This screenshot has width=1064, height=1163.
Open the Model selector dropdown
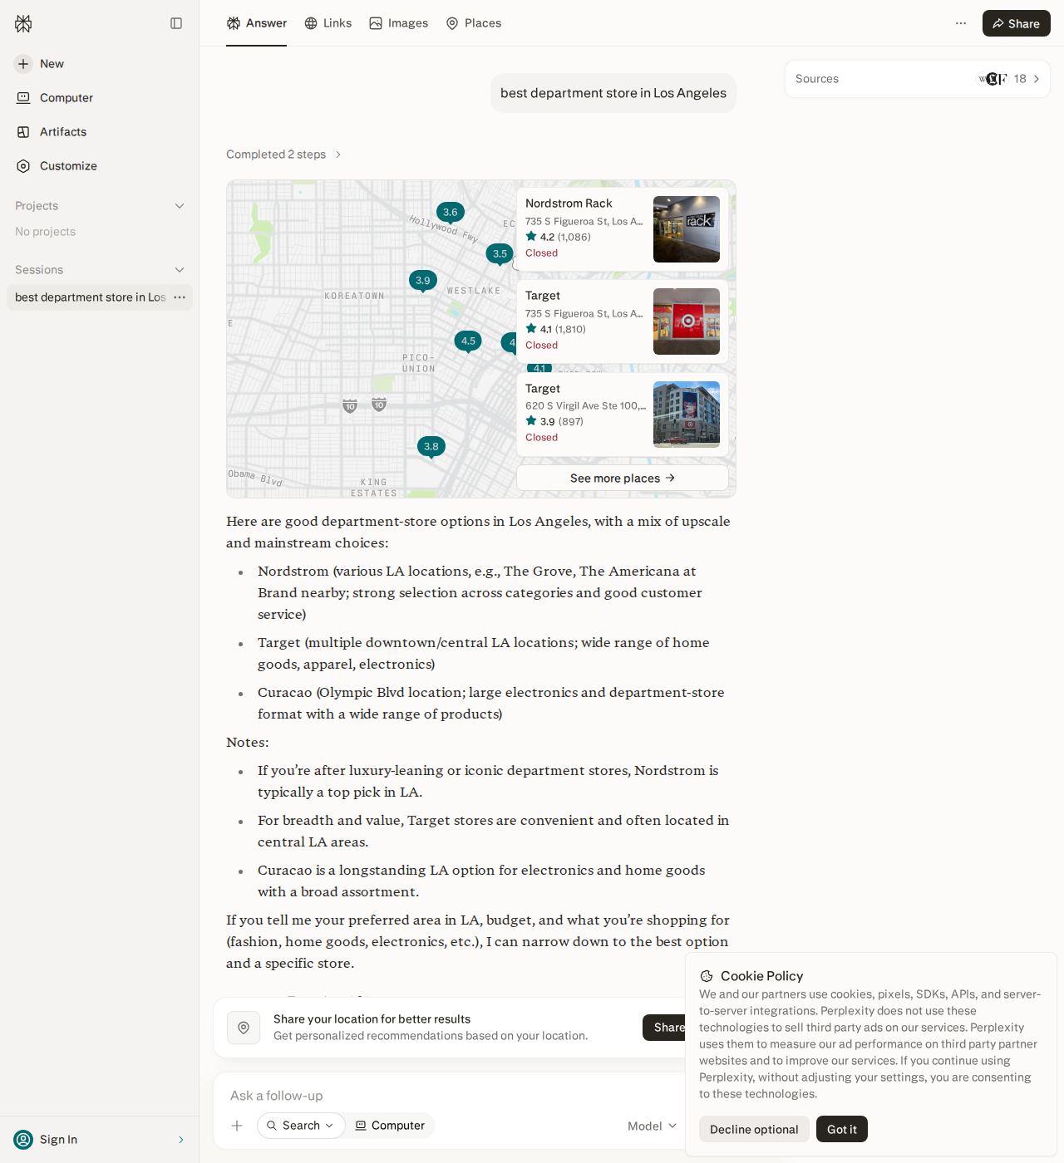tap(653, 1126)
